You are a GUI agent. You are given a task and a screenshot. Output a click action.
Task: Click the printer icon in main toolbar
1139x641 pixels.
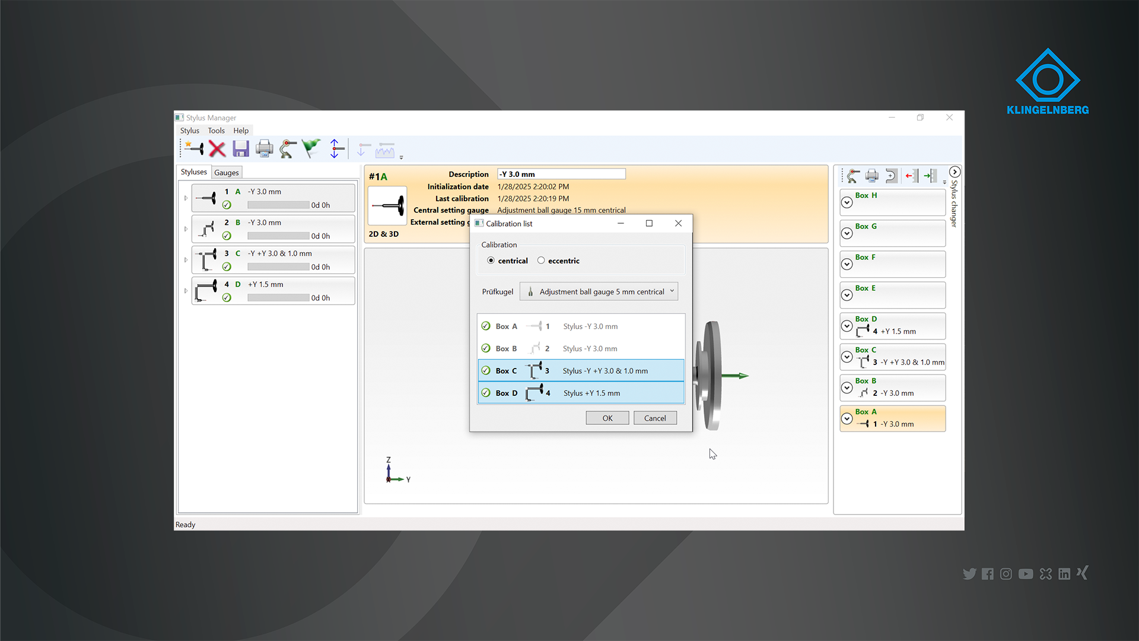coord(265,148)
